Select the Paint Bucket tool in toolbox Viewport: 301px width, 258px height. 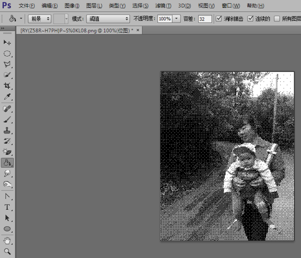7,163
